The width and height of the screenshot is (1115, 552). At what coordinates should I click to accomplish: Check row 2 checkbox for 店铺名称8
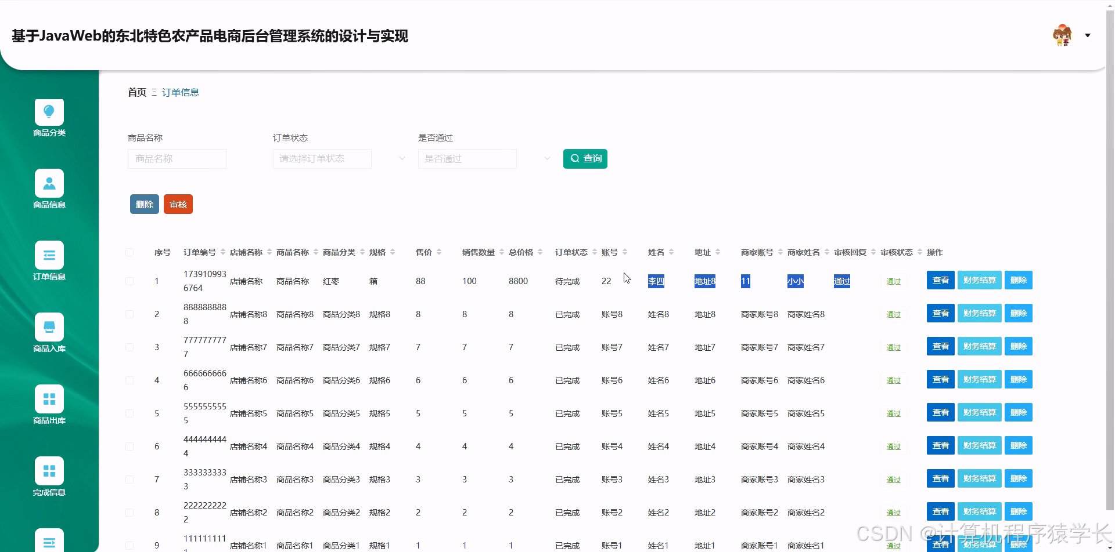(130, 314)
